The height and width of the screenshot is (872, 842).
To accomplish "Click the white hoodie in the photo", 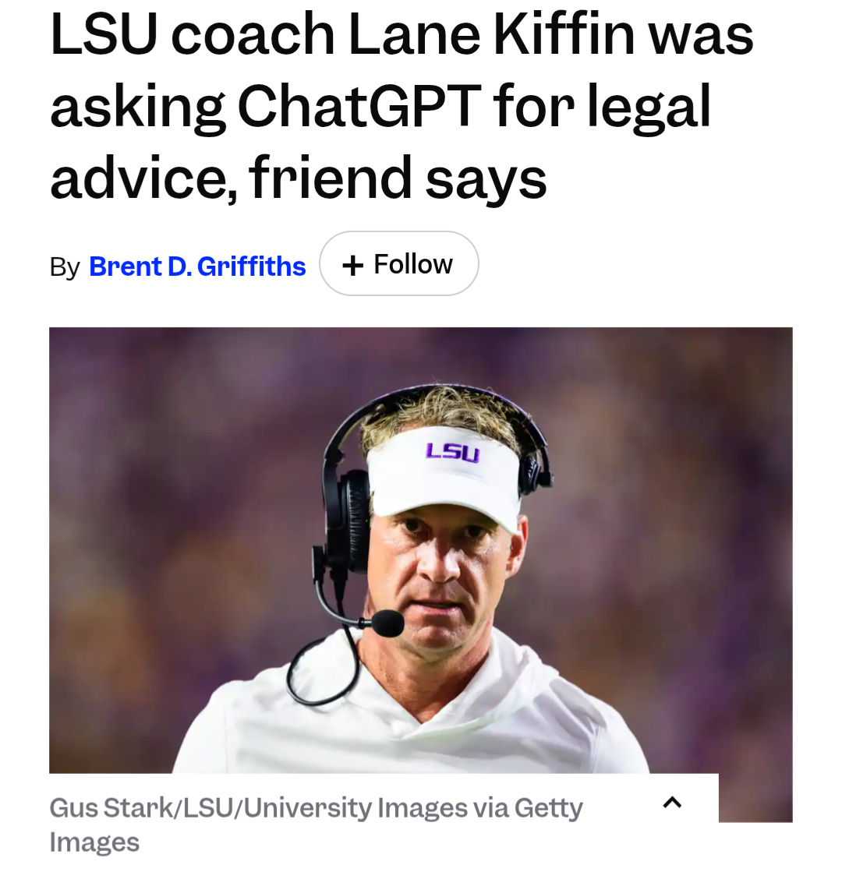I will 412,718.
